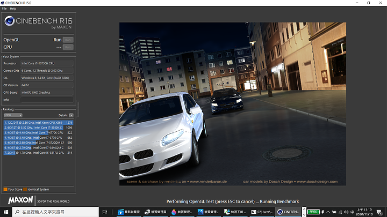The image size is (387, 217).
Task: Click the OS field showing Windows 8
Action: [x=47, y=78]
